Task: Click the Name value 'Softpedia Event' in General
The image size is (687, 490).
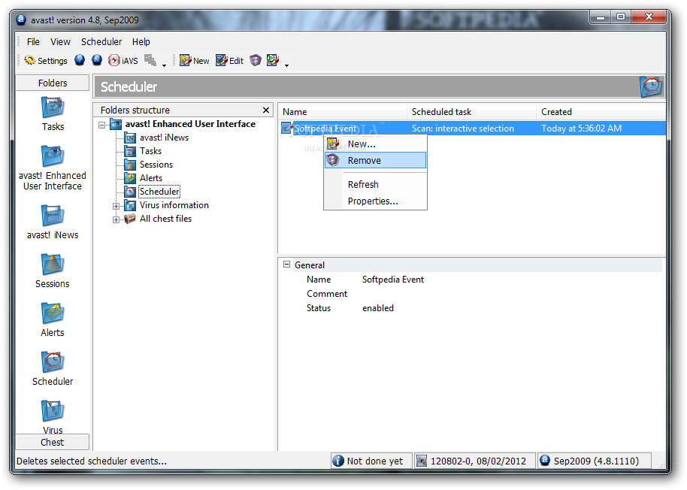Action: (x=393, y=280)
